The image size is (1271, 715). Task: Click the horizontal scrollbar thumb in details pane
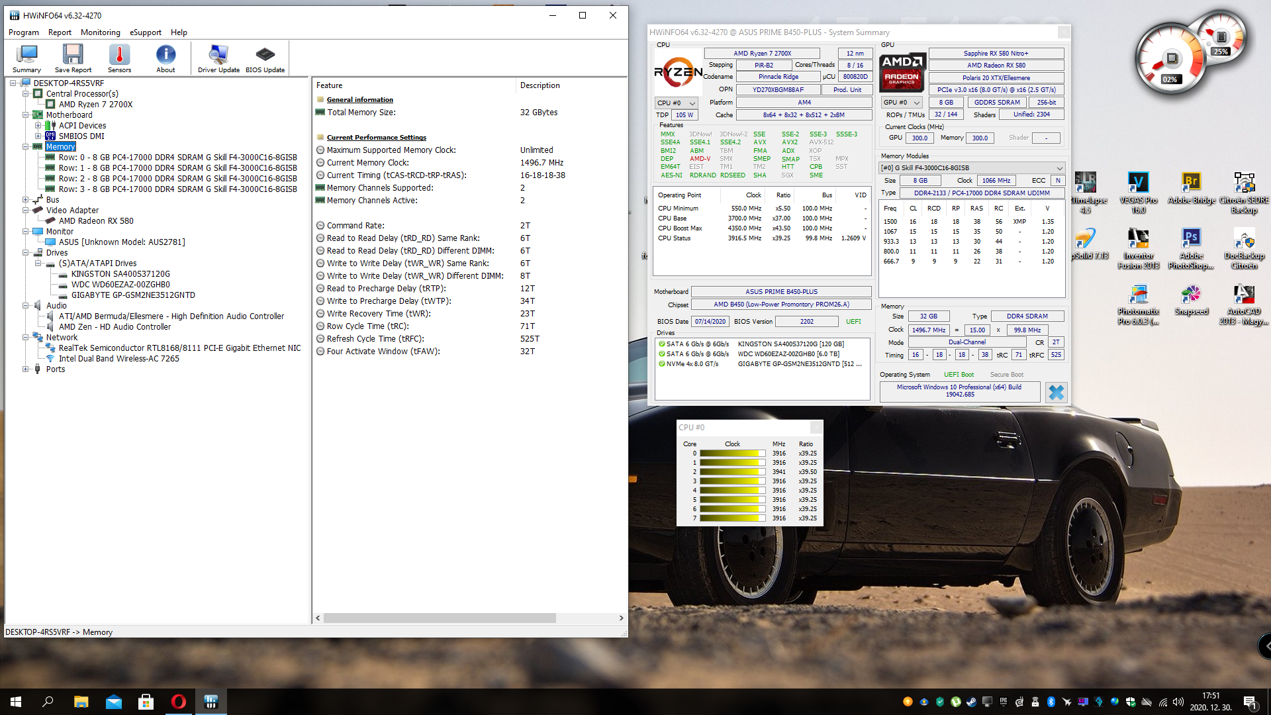tap(440, 618)
